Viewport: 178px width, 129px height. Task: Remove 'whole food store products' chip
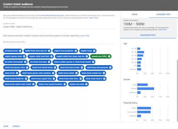110,68
